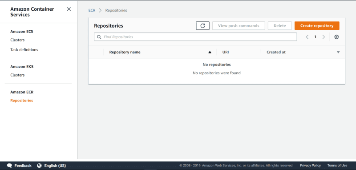
Task: Click the Amazon ECR section heading
Action: tap(22, 92)
